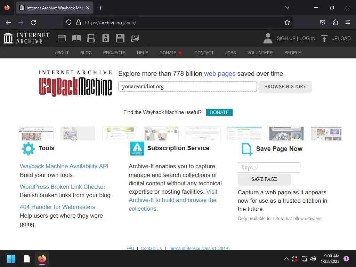Viewport: 356px width, 267px height.
Task: Open the Web archive icon
Action: [62, 38]
